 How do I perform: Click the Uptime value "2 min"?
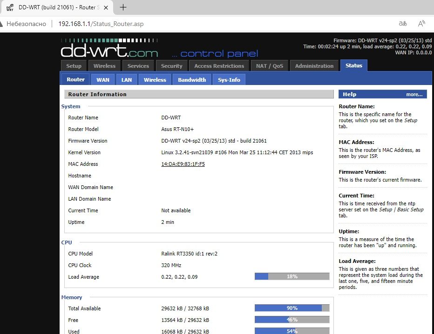[168, 222]
